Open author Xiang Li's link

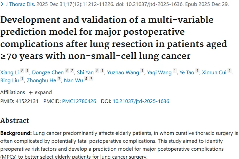point(9,73)
